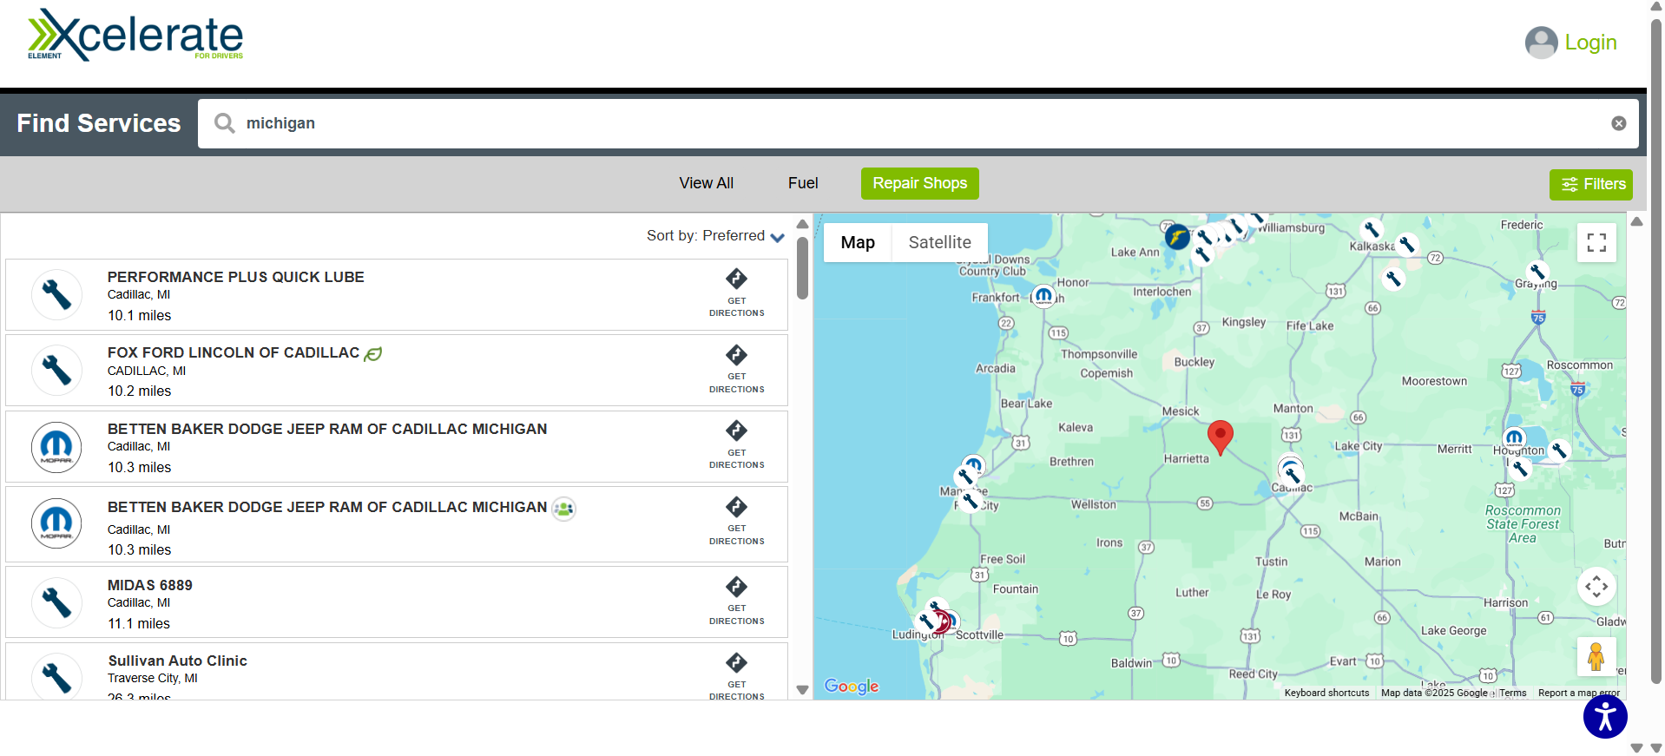The width and height of the screenshot is (1665, 756).
Task: Click the Street View pegman
Action: (x=1596, y=656)
